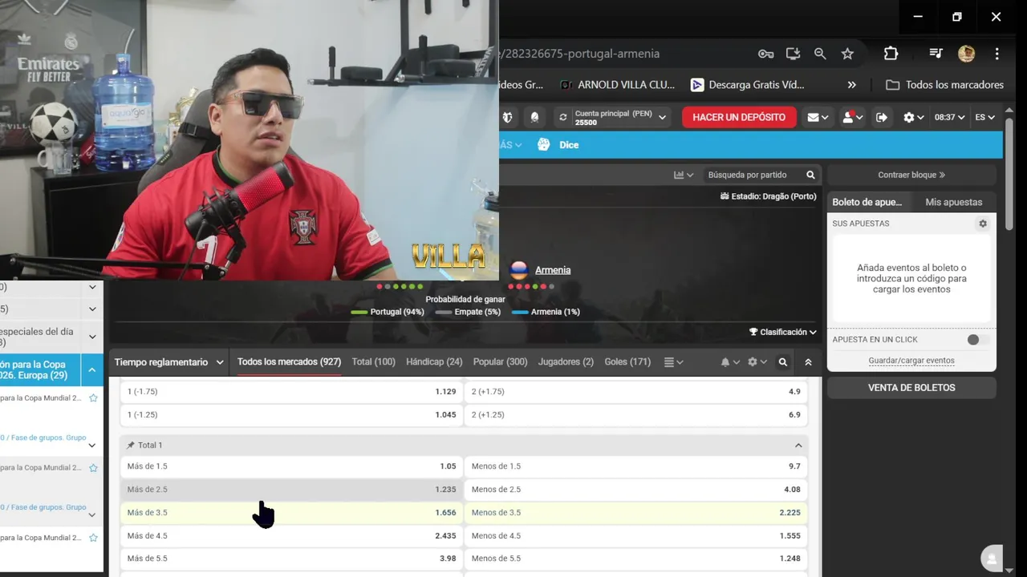Select the Menos de 5.5 odds 1.248
The image size is (1027, 577).
point(636,559)
